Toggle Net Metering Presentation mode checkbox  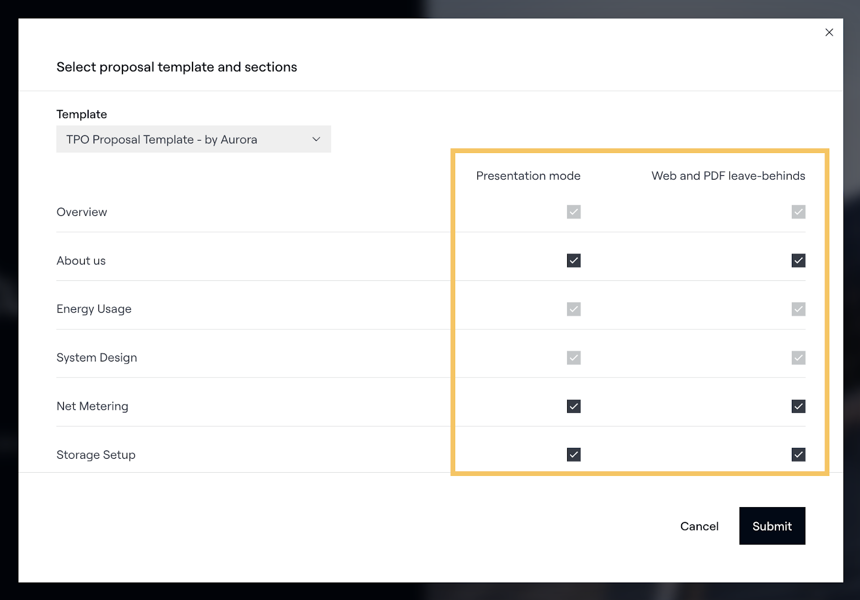[x=574, y=406]
